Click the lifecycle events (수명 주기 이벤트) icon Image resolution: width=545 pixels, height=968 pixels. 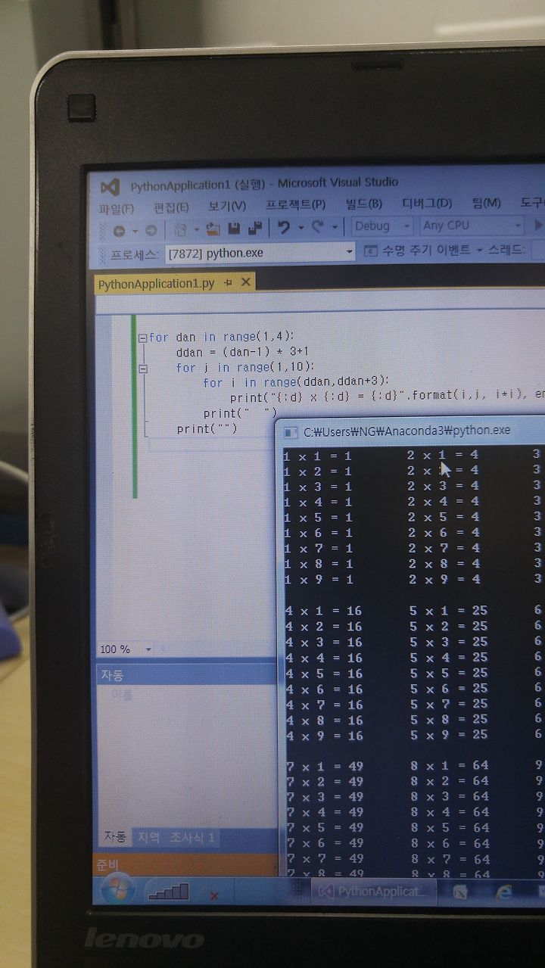pyautogui.click(x=371, y=251)
